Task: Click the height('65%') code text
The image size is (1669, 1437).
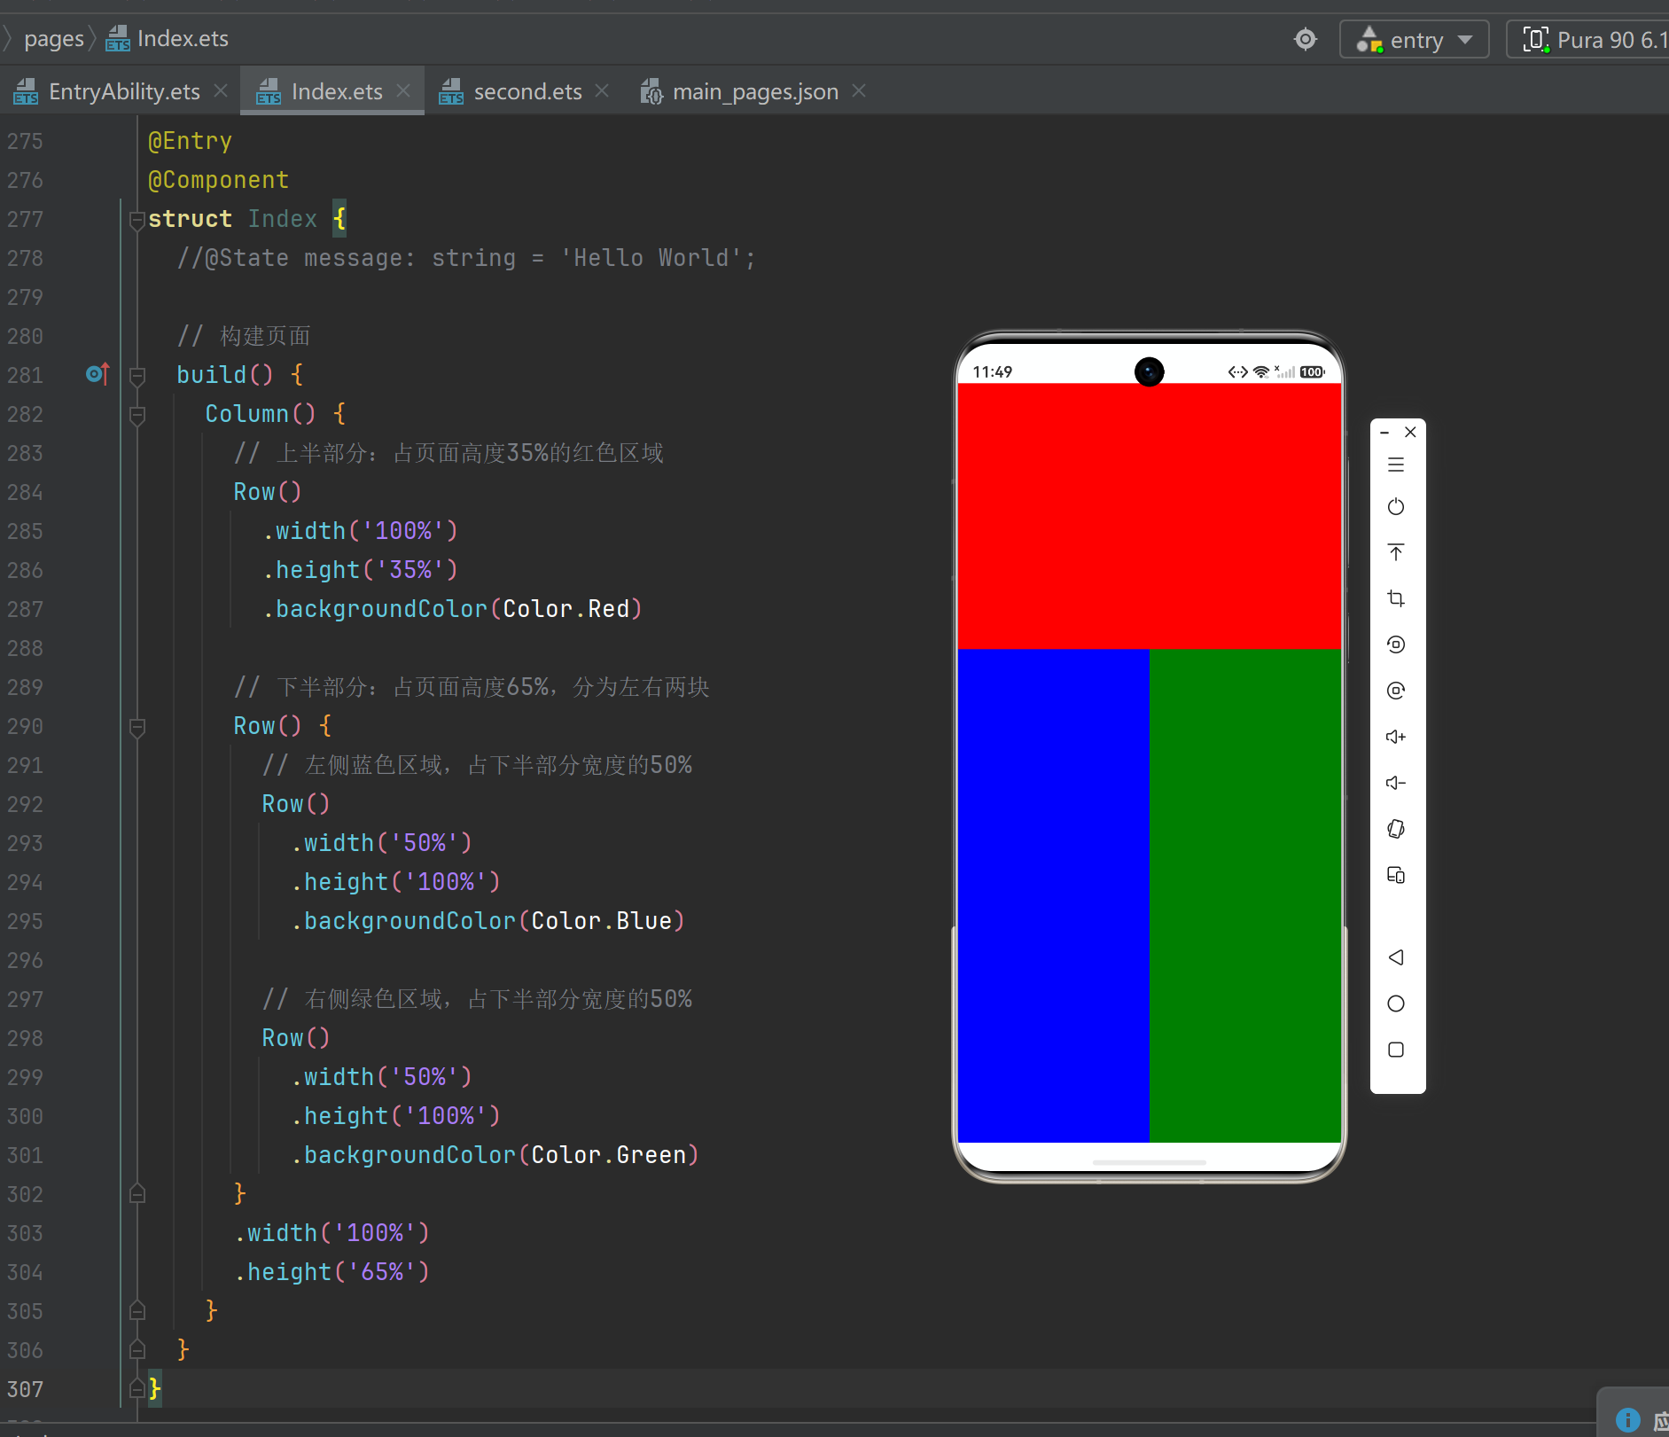Action: (x=331, y=1272)
